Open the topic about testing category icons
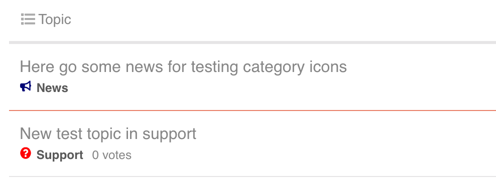This screenshot has height=193, width=496. [183, 67]
